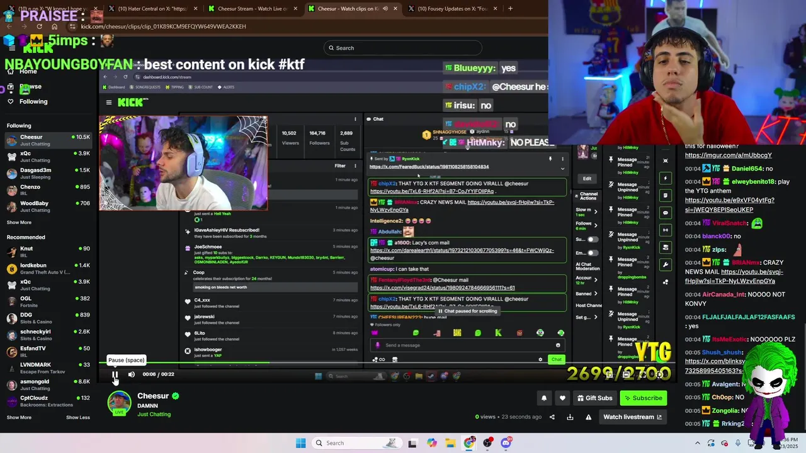
Task: Pause the clip with the pause button
Action: click(115, 374)
